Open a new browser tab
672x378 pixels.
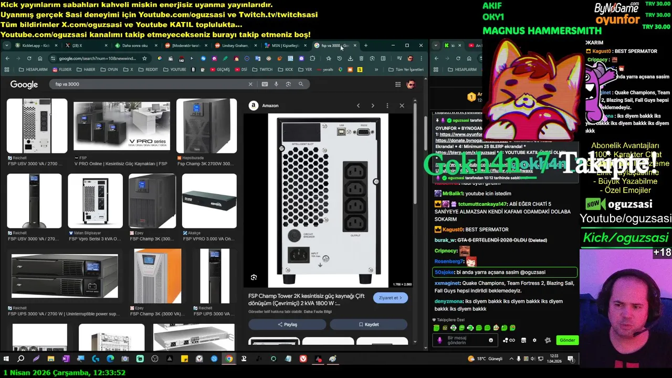tap(366, 46)
